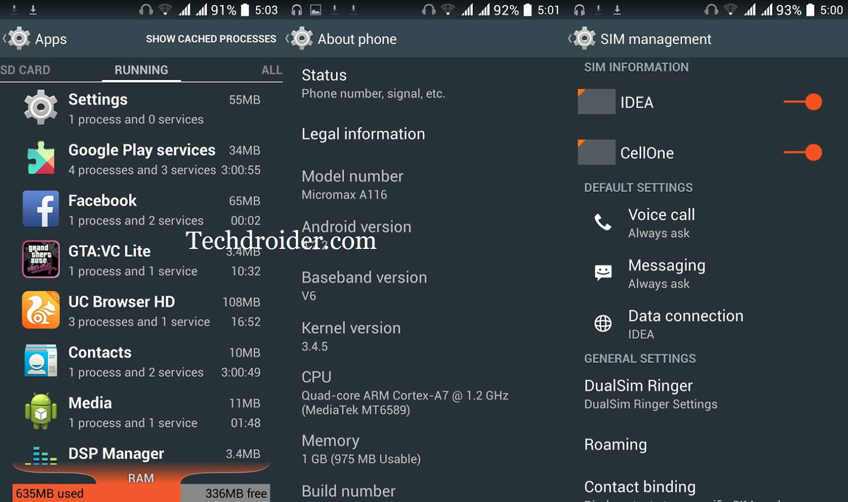Select the Facebook process name
Viewport: 848px width, 502px height.
point(102,201)
